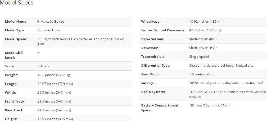
Task: Click the Front Track measurement value
Action: tap(54, 101)
